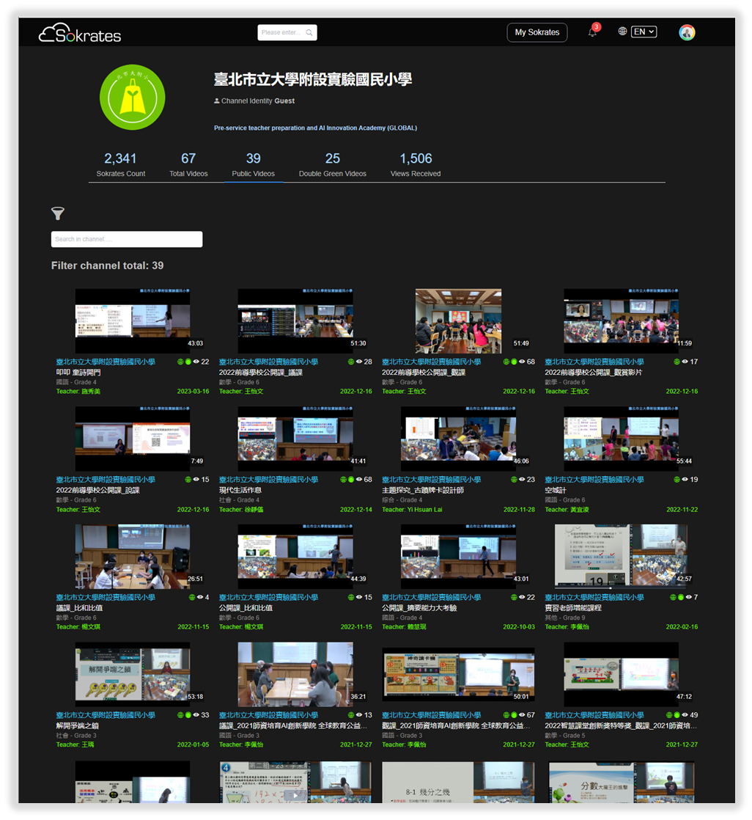Image resolution: width=752 pixels, height=820 pixels.
Task: Click the eye icon beside 22 views on 43:01 video
Action: click(522, 597)
